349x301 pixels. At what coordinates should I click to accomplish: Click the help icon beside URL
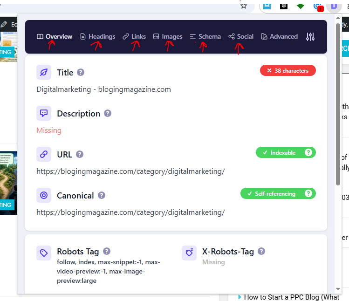tap(80, 154)
